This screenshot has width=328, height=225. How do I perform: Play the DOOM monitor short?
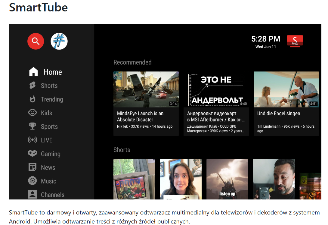[134, 179]
